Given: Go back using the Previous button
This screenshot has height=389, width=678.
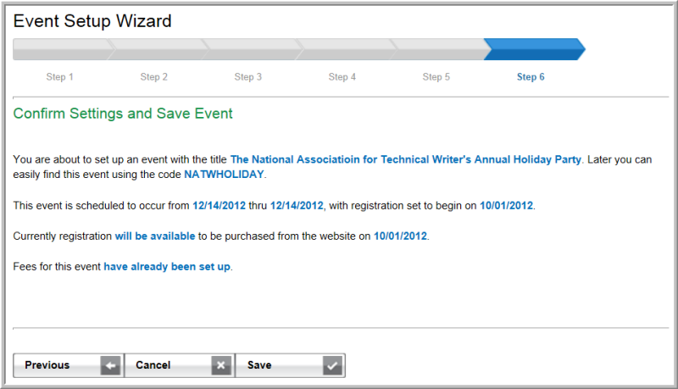Looking at the screenshot, I should click(69, 365).
